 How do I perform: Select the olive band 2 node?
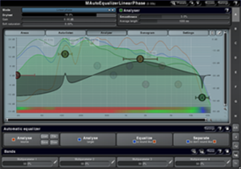(x=65, y=54)
